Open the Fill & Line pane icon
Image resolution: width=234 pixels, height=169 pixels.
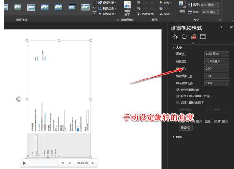(175, 37)
